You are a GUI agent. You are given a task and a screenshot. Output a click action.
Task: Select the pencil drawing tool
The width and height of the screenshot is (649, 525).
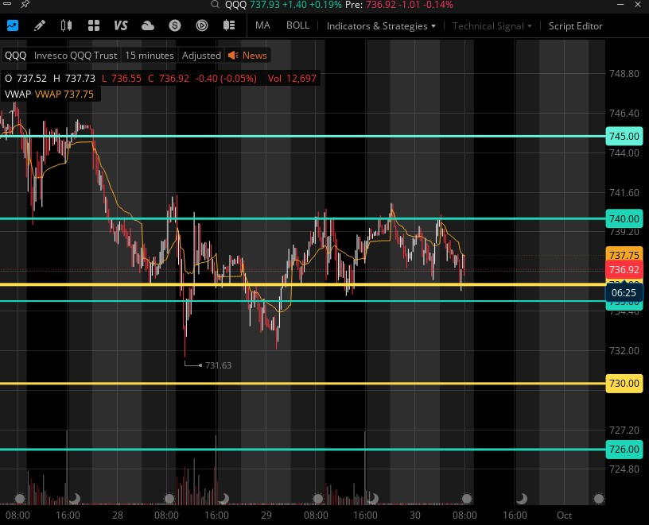(x=39, y=25)
